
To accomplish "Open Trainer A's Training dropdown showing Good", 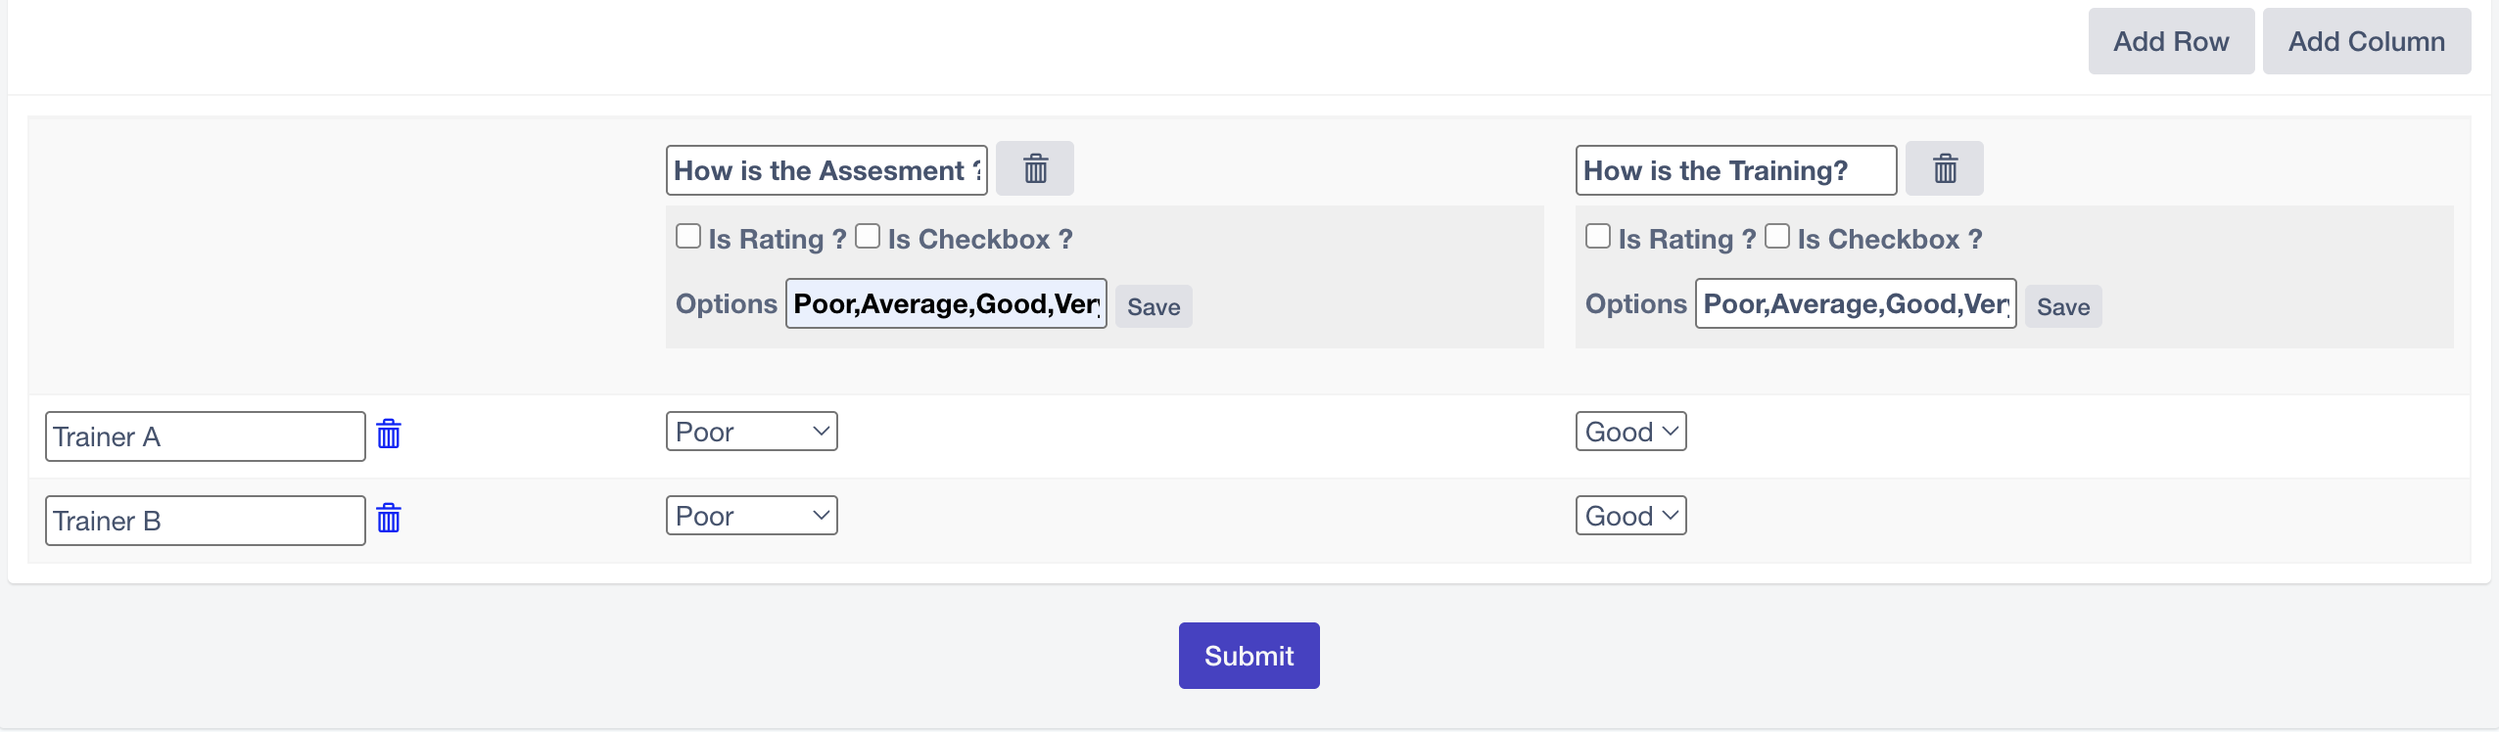I will pos(1631,432).
